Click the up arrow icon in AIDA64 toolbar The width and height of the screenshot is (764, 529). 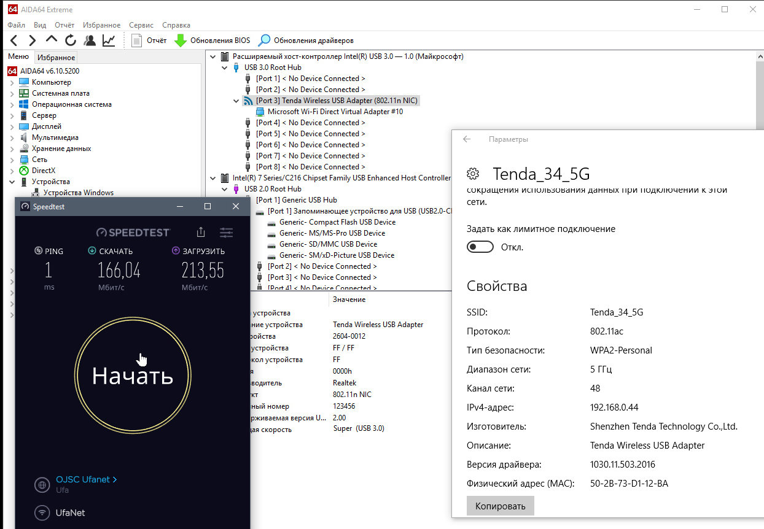click(52, 39)
